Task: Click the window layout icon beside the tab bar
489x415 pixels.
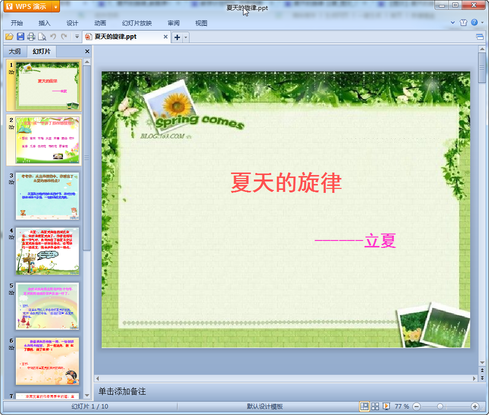Action: click(480, 37)
